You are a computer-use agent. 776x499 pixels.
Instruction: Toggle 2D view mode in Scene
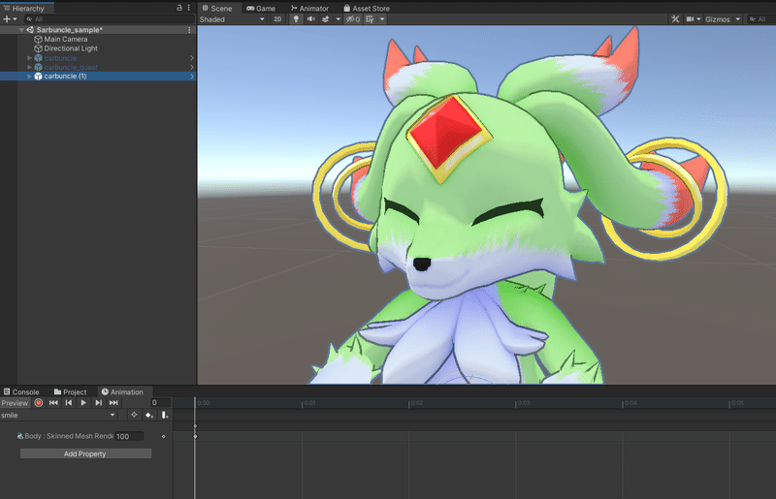277,19
